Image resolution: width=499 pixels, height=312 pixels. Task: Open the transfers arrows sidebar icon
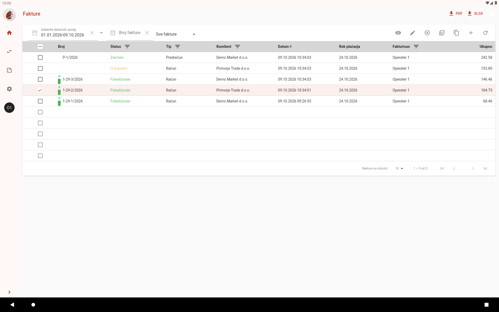pyautogui.click(x=9, y=51)
